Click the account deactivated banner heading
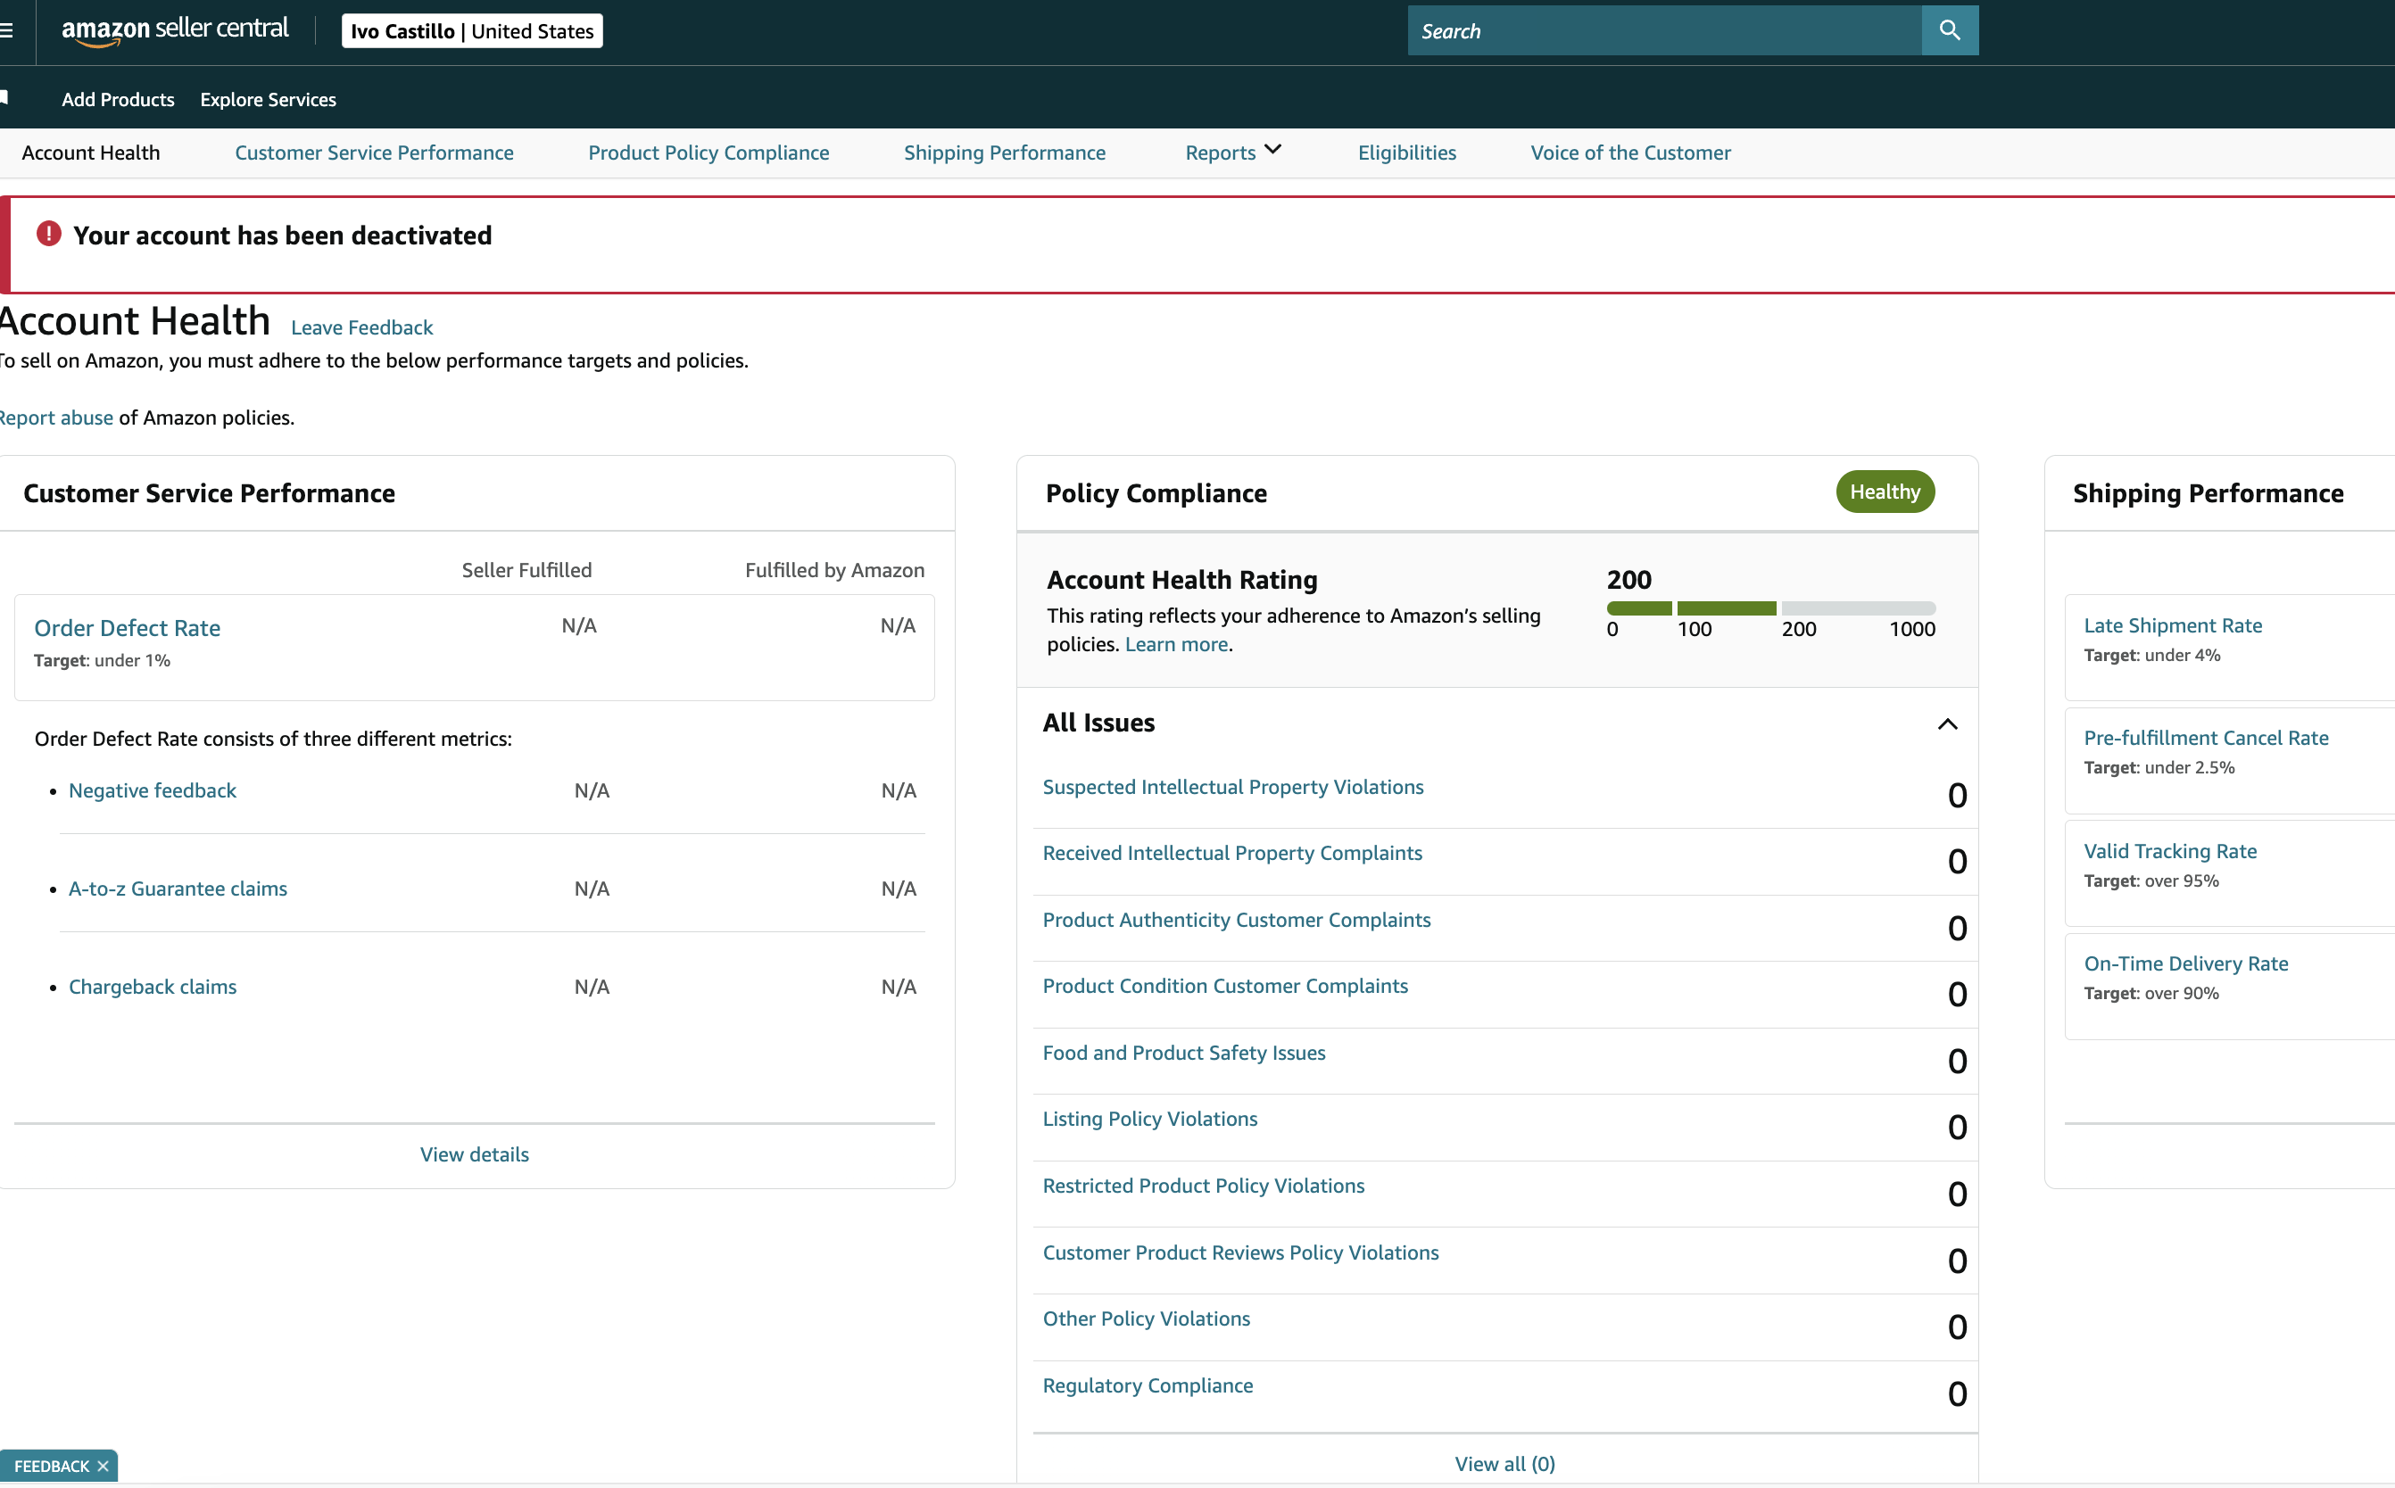 click(283, 236)
